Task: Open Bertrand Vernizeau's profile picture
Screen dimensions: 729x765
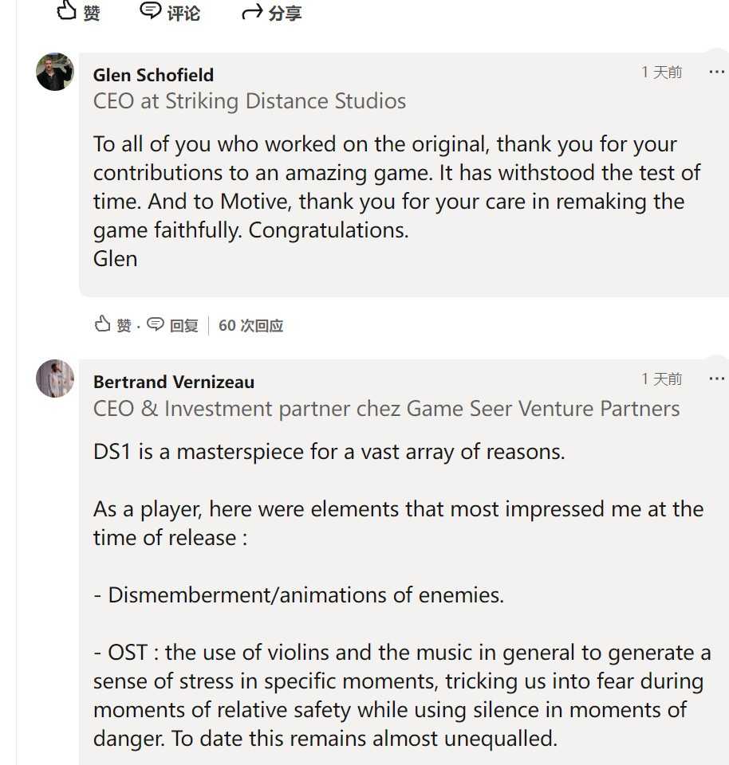Action: [55, 379]
